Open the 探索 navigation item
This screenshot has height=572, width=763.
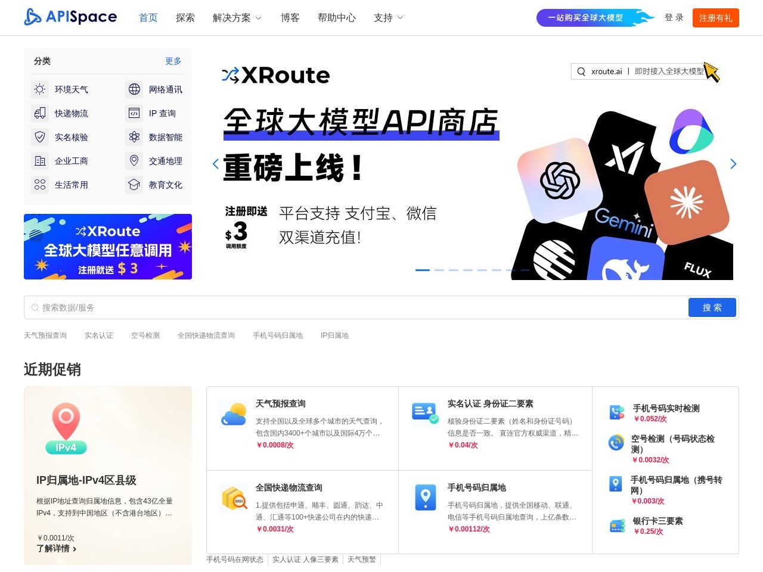(185, 18)
